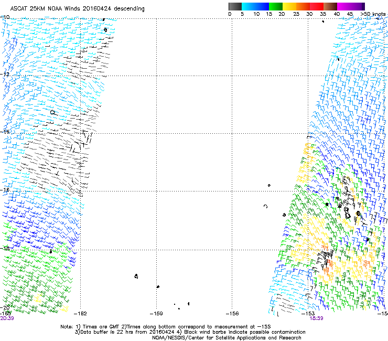Click the gray 0-5 knots legend swatch

235,6
